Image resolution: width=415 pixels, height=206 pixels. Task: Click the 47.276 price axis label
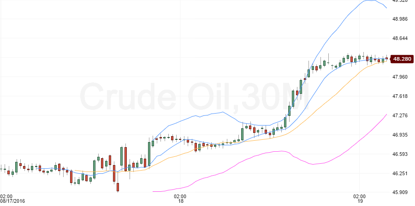[x=400, y=115]
